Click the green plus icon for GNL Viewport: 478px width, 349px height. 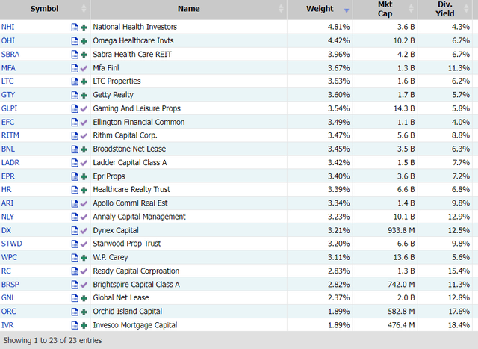click(x=84, y=298)
